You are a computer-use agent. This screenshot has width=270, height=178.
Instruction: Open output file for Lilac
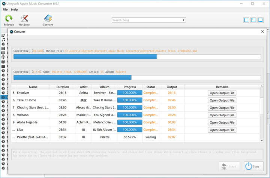click(222, 130)
